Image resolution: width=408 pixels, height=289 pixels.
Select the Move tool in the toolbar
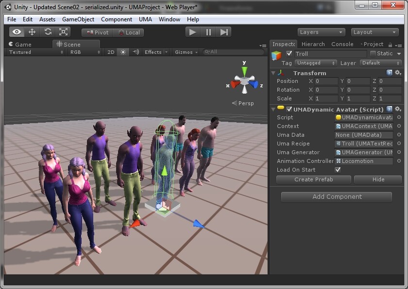33,32
